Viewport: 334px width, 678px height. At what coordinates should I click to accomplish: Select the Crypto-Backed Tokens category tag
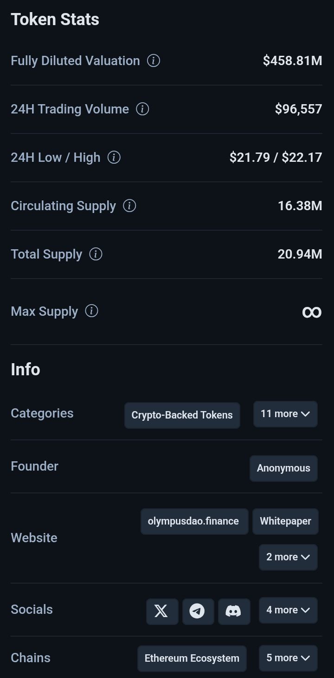click(x=182, y=415)
